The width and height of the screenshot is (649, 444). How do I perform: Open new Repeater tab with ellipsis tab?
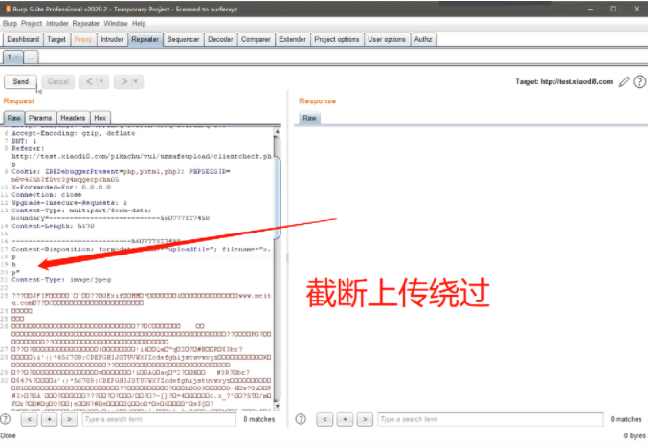(x=31, y=57)
